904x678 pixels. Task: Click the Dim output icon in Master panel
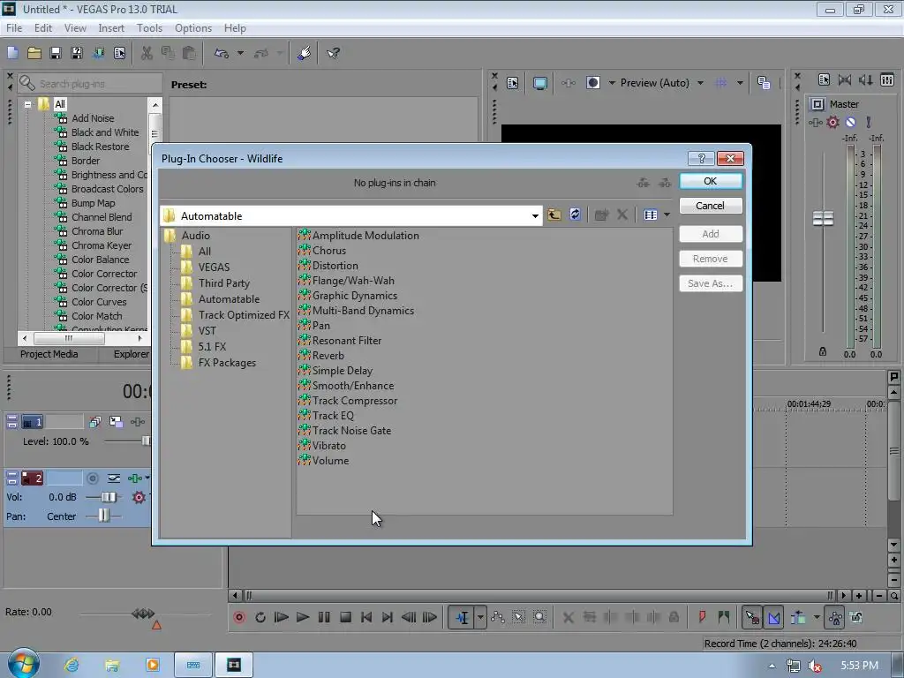865,79
